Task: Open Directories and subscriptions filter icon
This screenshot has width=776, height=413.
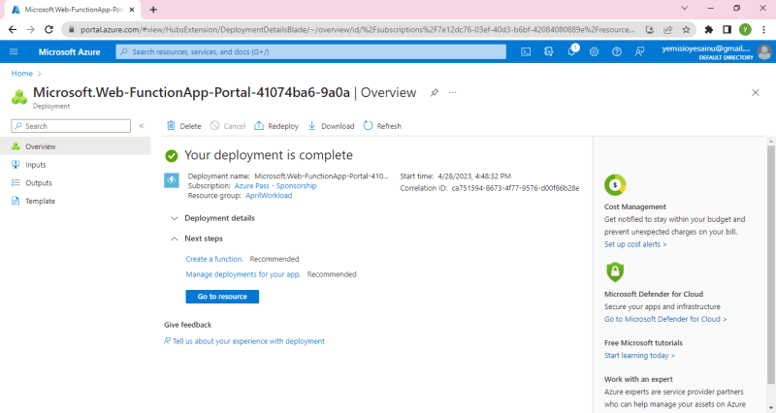Action: pyautogui.click(x=548, y=51)
